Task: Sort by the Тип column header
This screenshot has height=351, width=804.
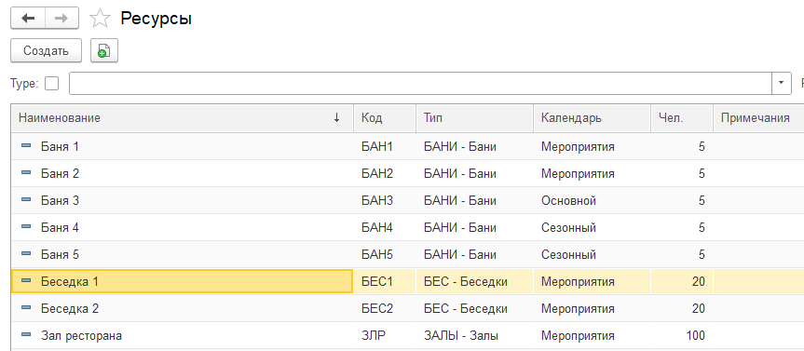Action: tap(474, 118)
